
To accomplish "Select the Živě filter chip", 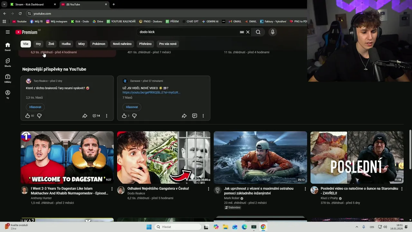I will (x=51, y=44).
